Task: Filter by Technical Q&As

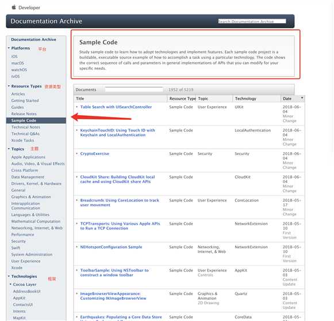Action: point(25,134)
